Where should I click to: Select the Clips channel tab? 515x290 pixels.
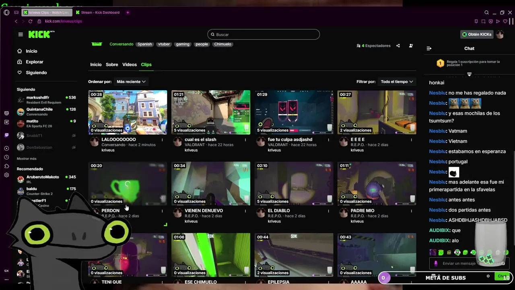146,64
